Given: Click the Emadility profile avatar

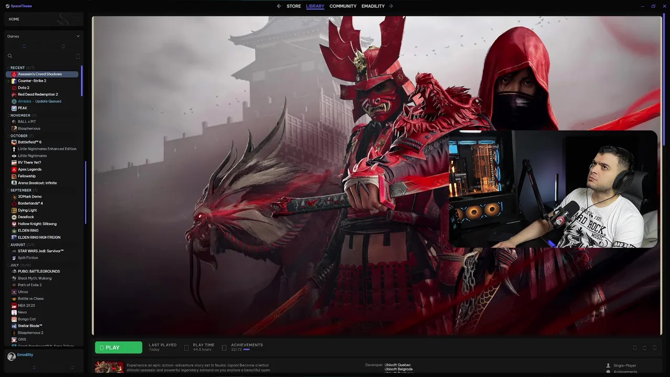Looking at the screenshot, I should coord(12,357).
